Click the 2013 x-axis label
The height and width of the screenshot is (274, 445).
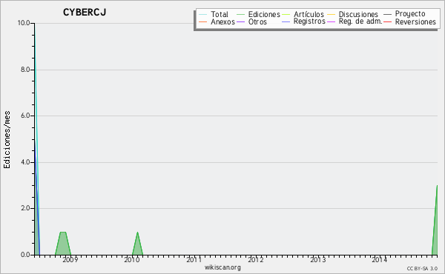tap(317, 259)
